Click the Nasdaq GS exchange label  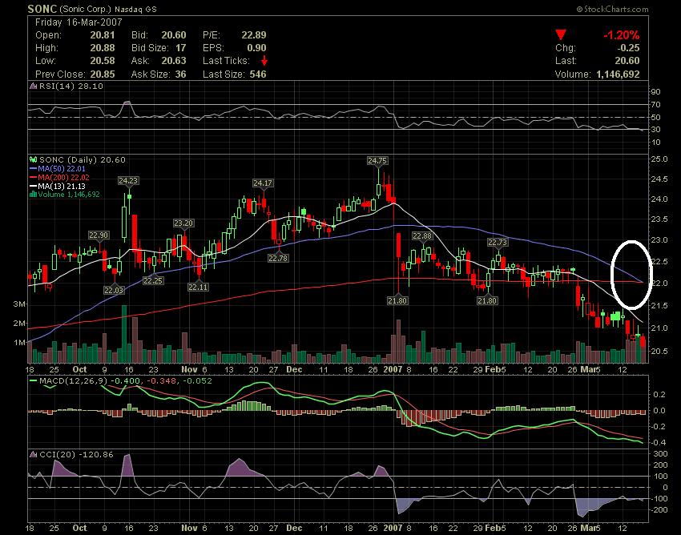pyautogui.click(x=135, y=9)
